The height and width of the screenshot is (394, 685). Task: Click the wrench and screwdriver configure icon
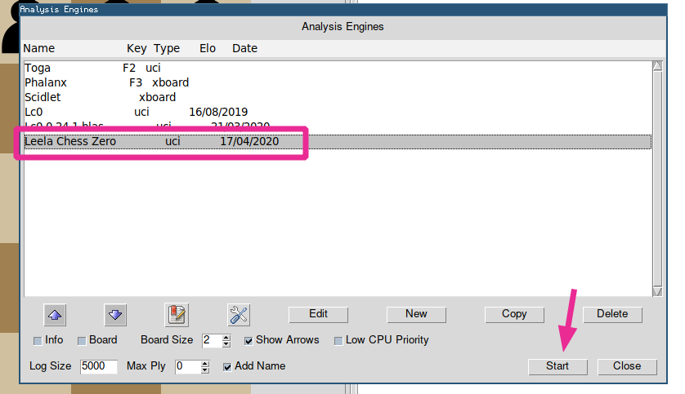click(x=238, y=314)
